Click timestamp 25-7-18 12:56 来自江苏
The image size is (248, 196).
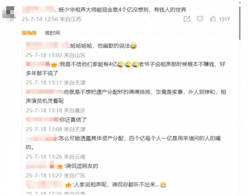point(52,19)
